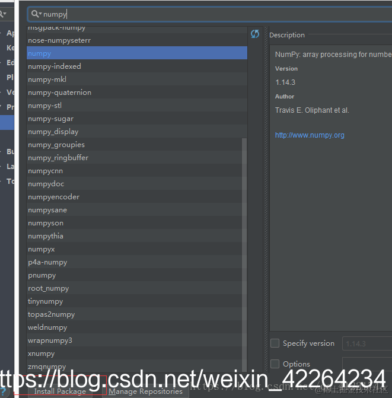Click the NumPy array processing description text
Viewport: 392px width, 398px height.
(x=333, y=55)
